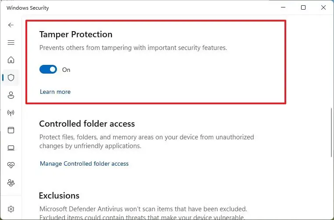Open Device performance & health heart icon
Viewport: 334px width, 220px height.
point(11,165)
